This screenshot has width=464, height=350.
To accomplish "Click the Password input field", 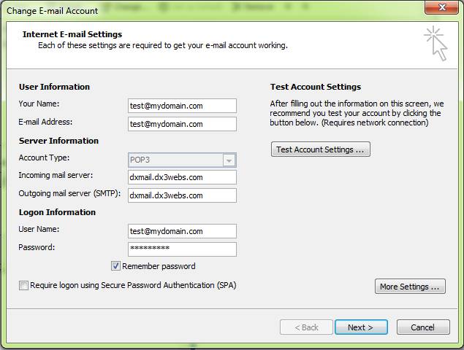I will 182,249.
